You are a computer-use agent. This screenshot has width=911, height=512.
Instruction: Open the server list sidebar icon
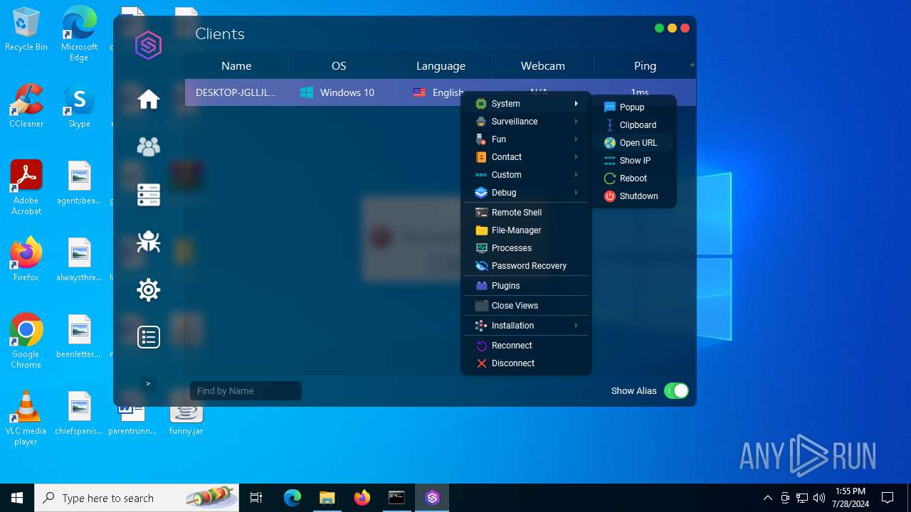pyautogui.click(x=149, y=195)
